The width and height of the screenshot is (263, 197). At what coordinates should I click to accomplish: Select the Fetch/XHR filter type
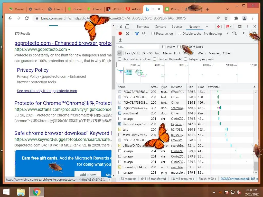pyautogui.click(x=132, y=53)
